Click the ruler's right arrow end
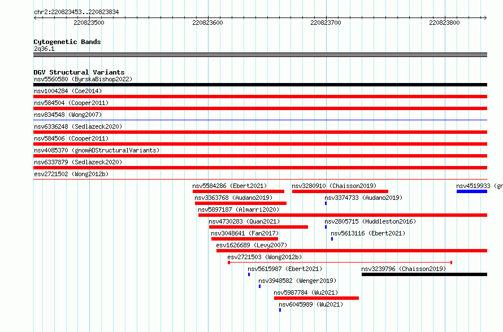This screenshot has height=332, width=503. [x=485, y=18]
